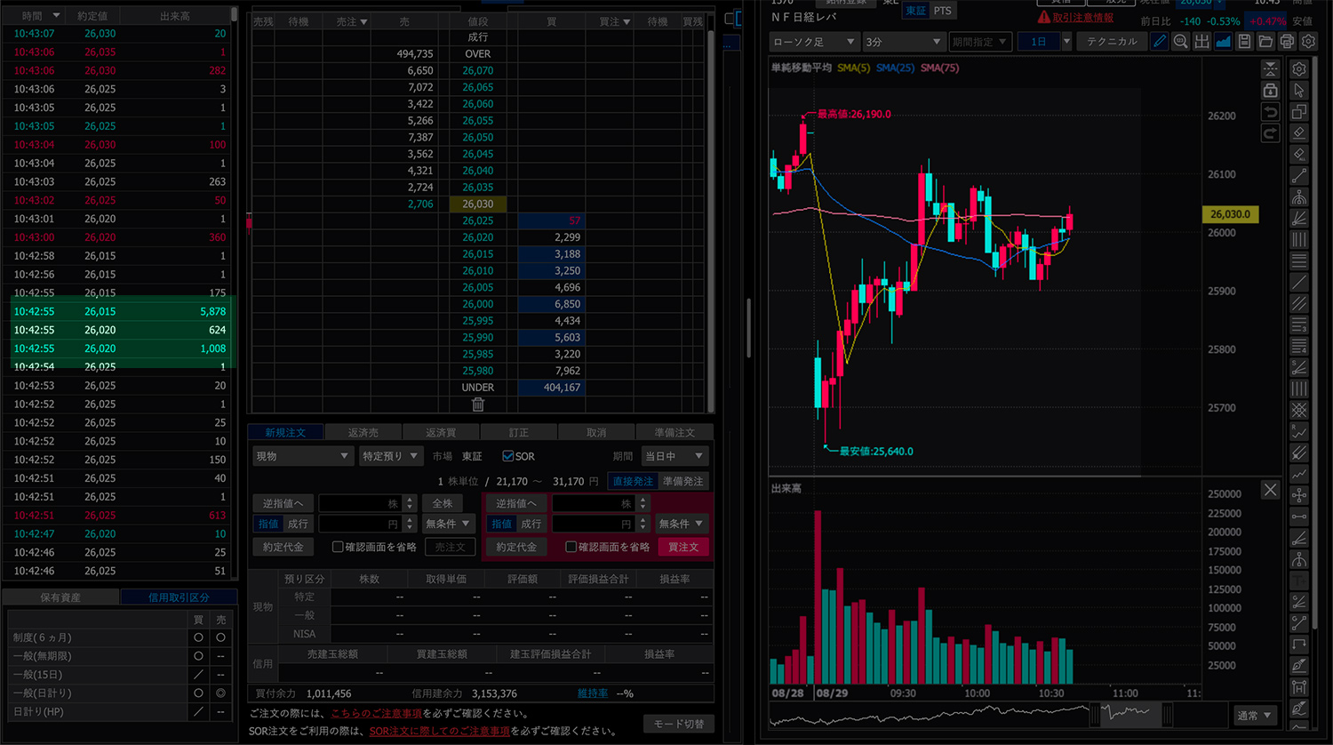
Task: Click the chart zoom magnifier icon
Action: (1180, 42)
